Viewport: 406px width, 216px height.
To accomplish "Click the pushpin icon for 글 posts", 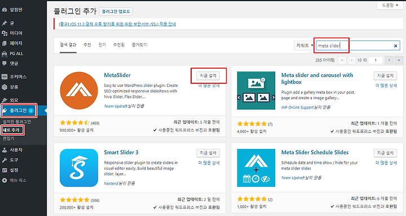I will tap(5, 23).
